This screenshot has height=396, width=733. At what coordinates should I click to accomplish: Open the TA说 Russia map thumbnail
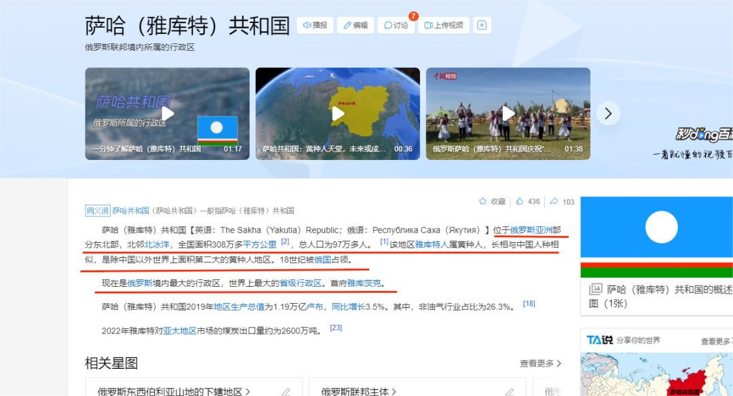[x=657, y=374]
